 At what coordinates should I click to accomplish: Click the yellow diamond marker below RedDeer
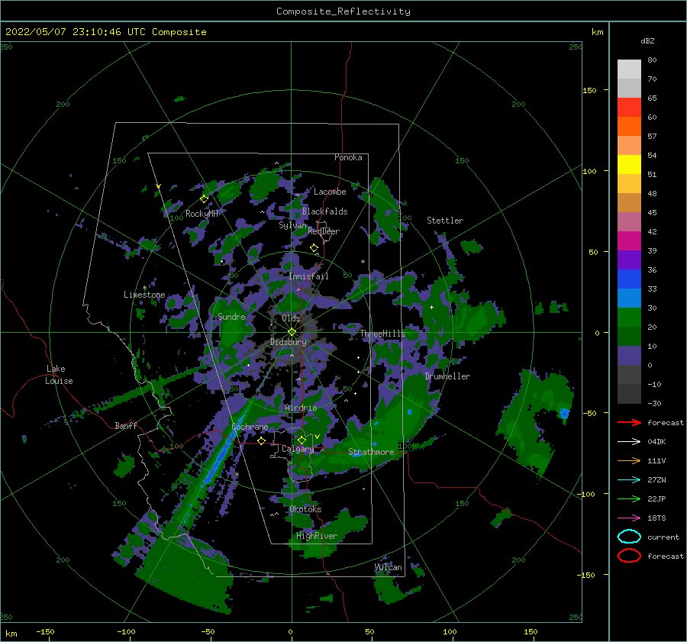pos(314,248)
